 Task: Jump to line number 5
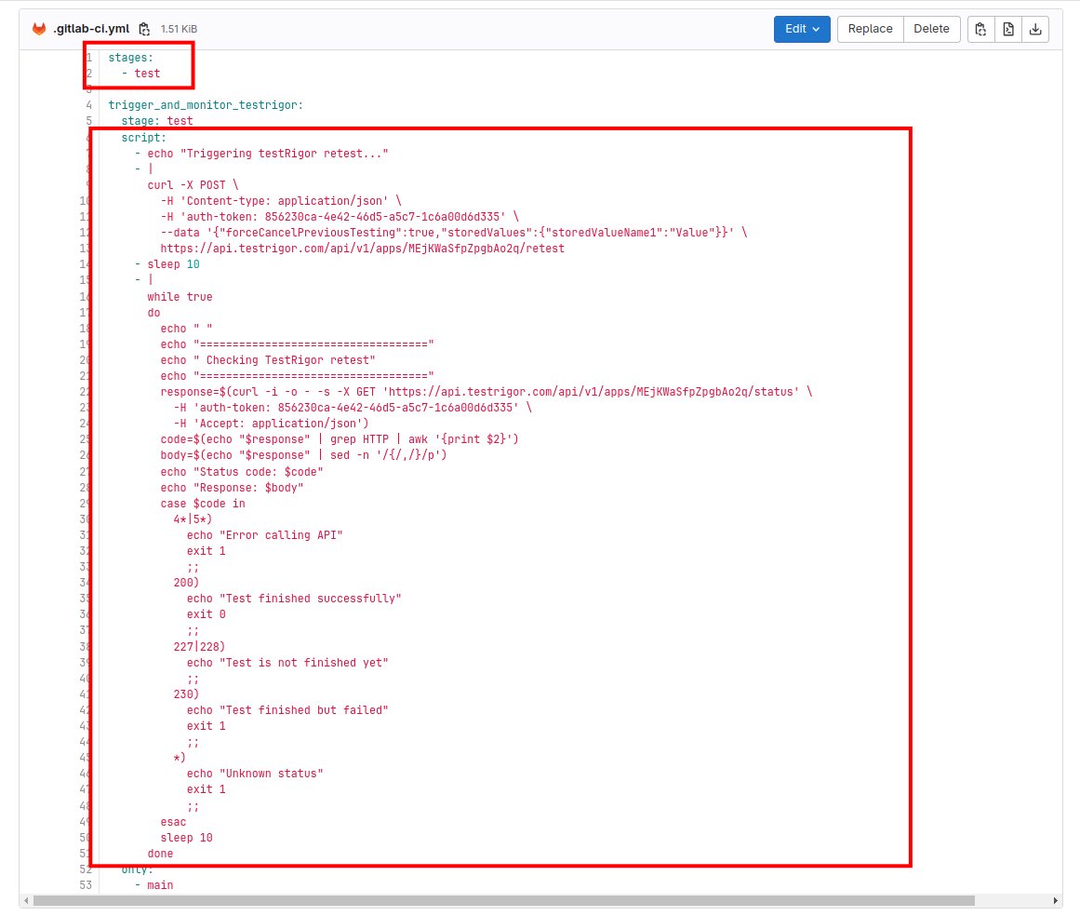tap(88, 121)
